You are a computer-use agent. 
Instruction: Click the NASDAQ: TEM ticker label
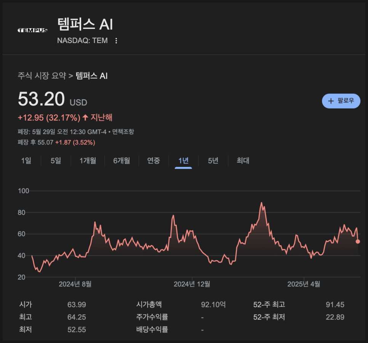(82, 41)
